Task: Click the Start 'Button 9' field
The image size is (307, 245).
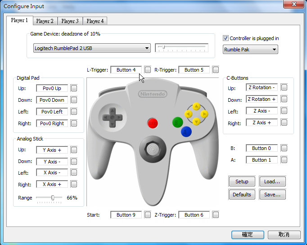Action: pos(126,215)
